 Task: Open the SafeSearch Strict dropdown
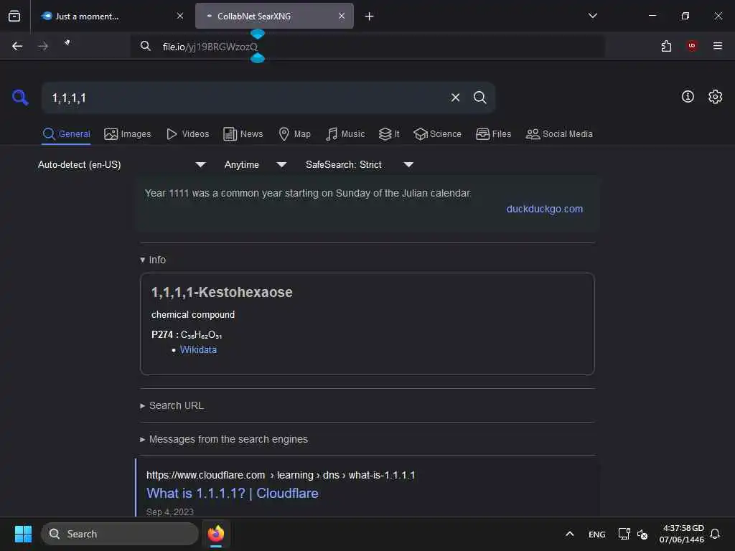coord(360,164)
